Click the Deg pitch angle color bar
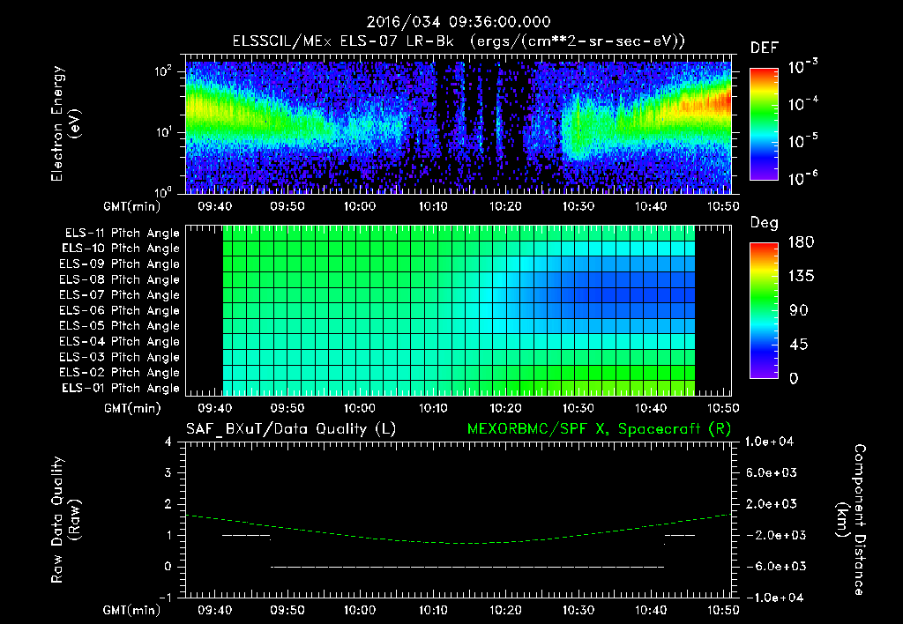The height and width of the screenshot is (624, 903). tap(764, 310)
